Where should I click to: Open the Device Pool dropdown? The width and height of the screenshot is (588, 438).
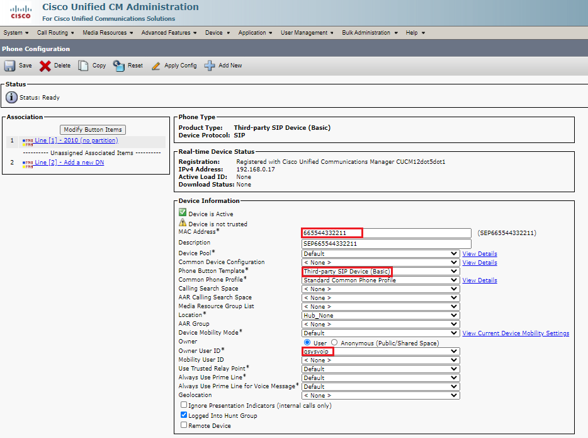380,253
